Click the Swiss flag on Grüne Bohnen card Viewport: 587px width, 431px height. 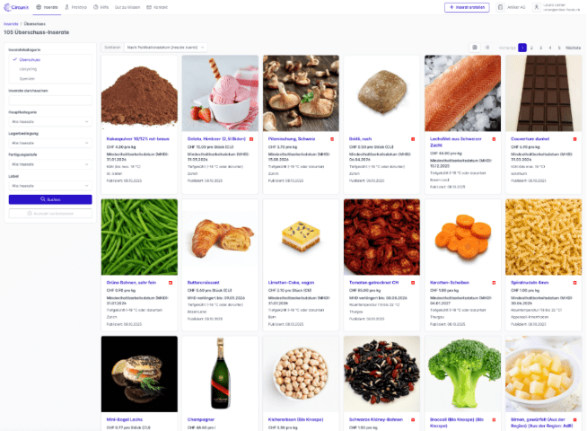170,283
